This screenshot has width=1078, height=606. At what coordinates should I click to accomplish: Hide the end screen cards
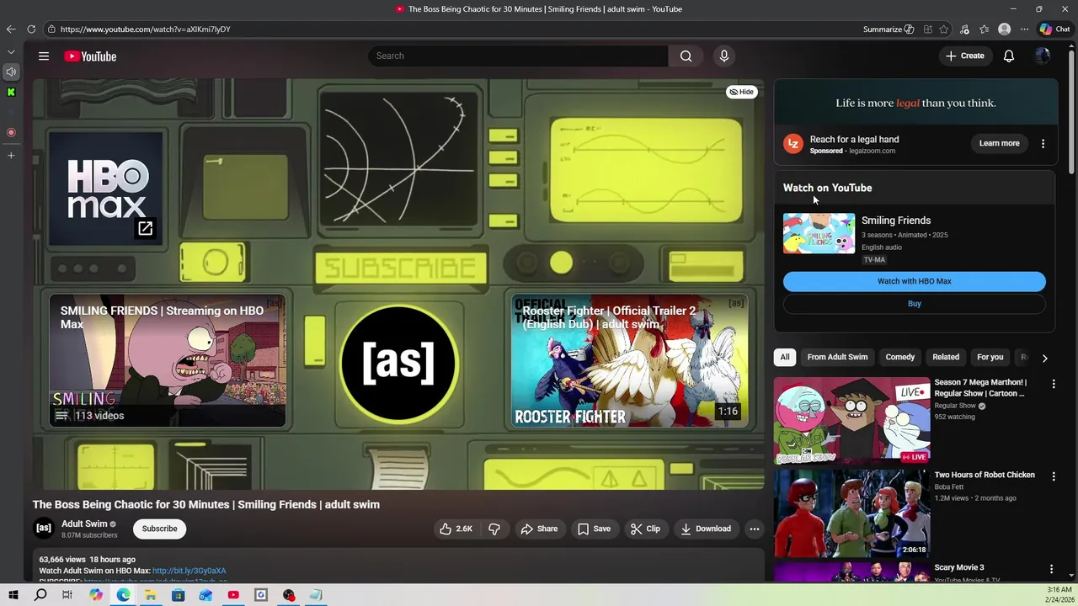coord(742,92)
